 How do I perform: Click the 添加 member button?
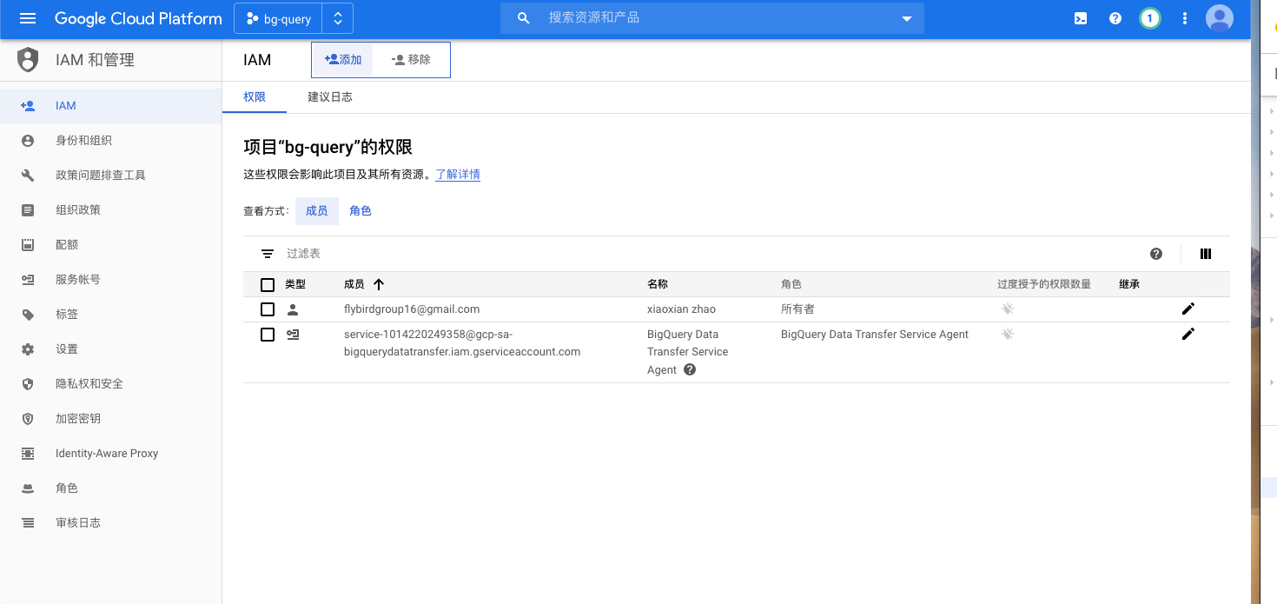pos(343,60)
